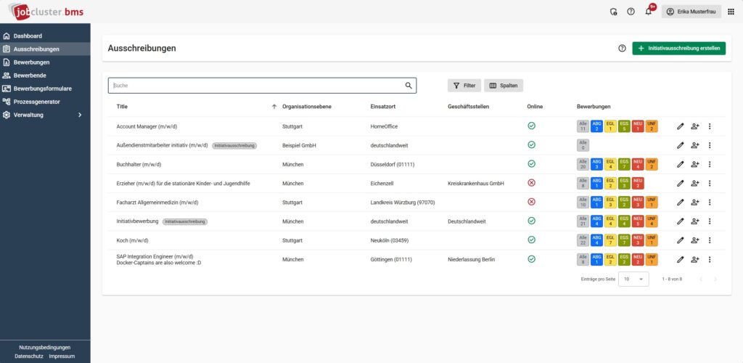Click the search magnifier icon
The width and height of the screenshot is (743, 363).
pos(409,86)
